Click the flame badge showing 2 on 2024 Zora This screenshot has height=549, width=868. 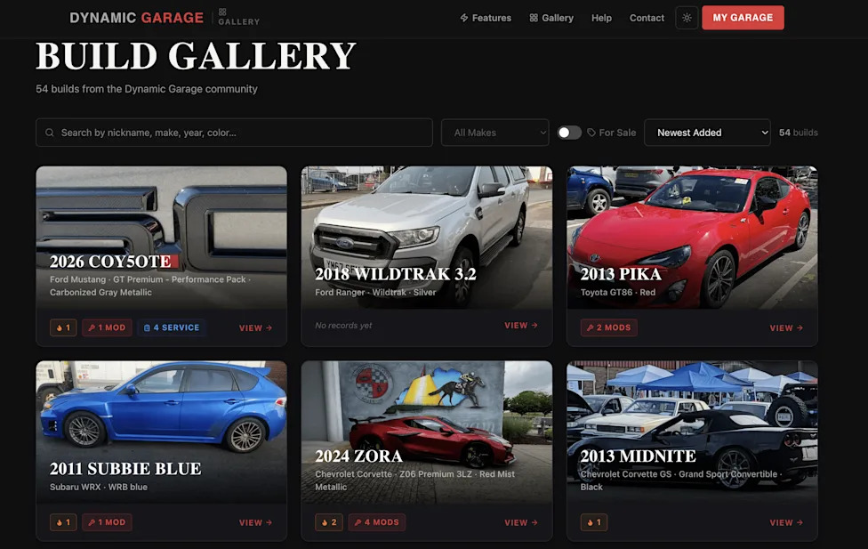click(x=329, y=521)
